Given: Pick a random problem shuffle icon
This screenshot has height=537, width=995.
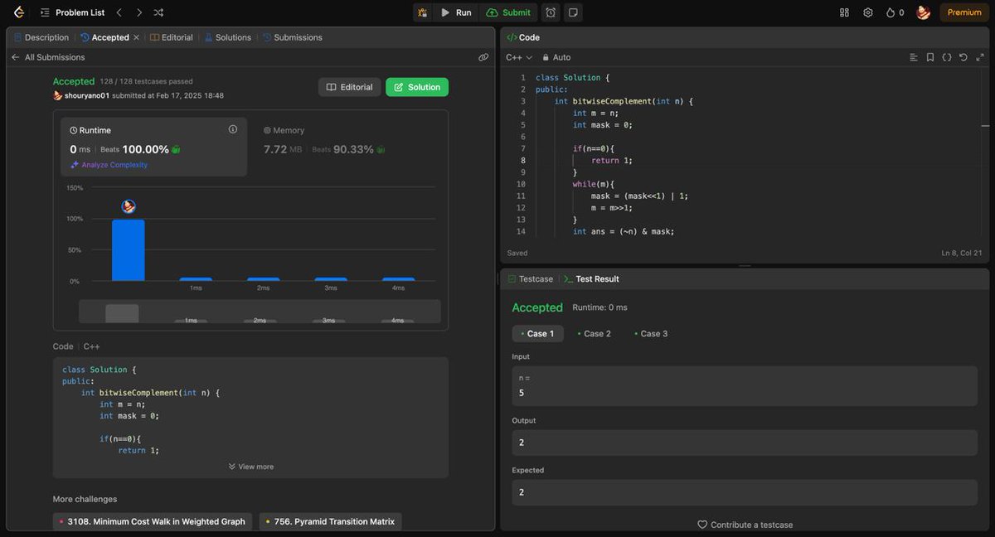Looking at the screenshot, I should pos(158,12).
